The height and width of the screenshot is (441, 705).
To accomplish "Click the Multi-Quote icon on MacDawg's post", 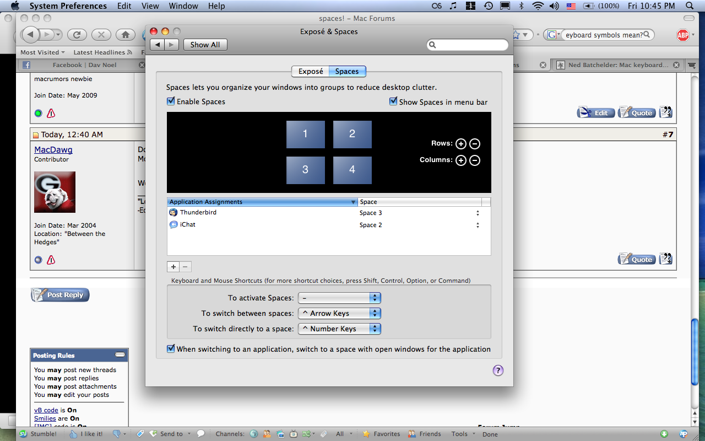I will point(666,259).
